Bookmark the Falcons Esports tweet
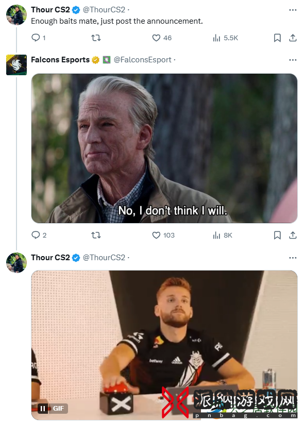The image size is (304, 422). 277,235
